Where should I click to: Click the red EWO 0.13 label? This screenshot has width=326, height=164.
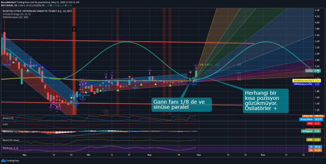(313, 124)
